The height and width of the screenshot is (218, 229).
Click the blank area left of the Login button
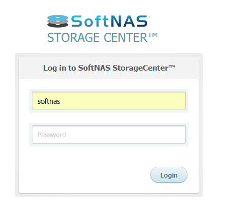[x=86, y=175]
